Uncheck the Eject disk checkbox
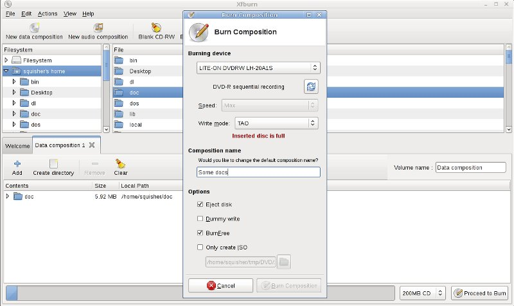 click(x=200, y=204)
